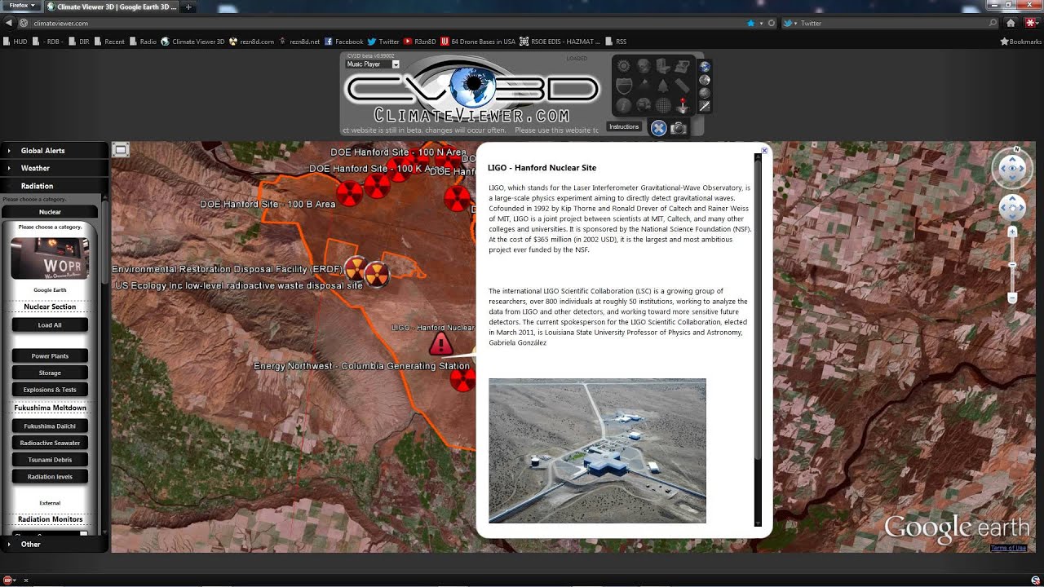This screenshot has height=587, width=1044.
Task: Take a snapshot with the camera icon
Action: 679,128
